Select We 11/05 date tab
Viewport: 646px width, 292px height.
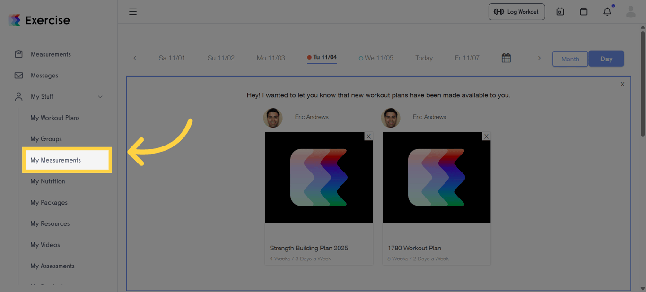click(376, 58)
